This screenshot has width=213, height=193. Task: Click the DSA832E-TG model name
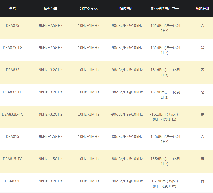12,114
